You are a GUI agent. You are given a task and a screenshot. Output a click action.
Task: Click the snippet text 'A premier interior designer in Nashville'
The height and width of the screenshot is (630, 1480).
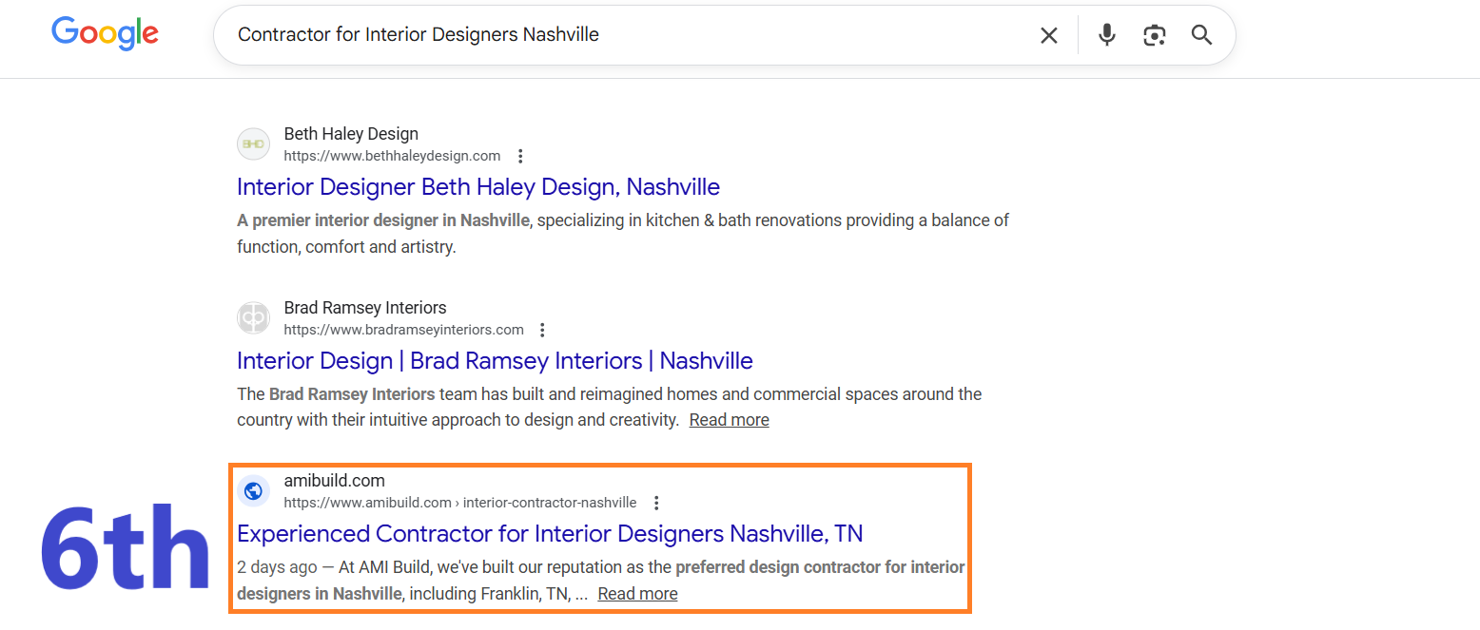(x=383, y=220)
